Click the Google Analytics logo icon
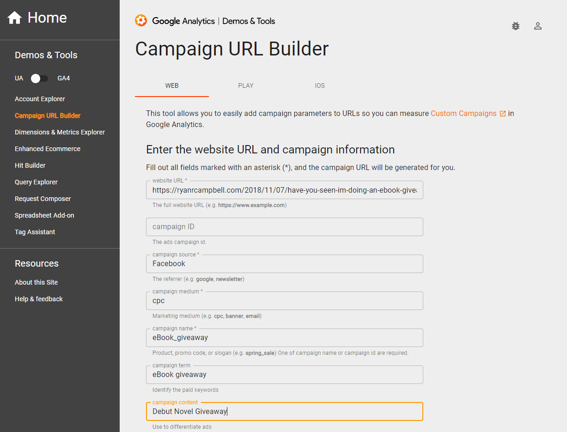The width and height of the screenshot is (567, 432). tap(141, 21)
